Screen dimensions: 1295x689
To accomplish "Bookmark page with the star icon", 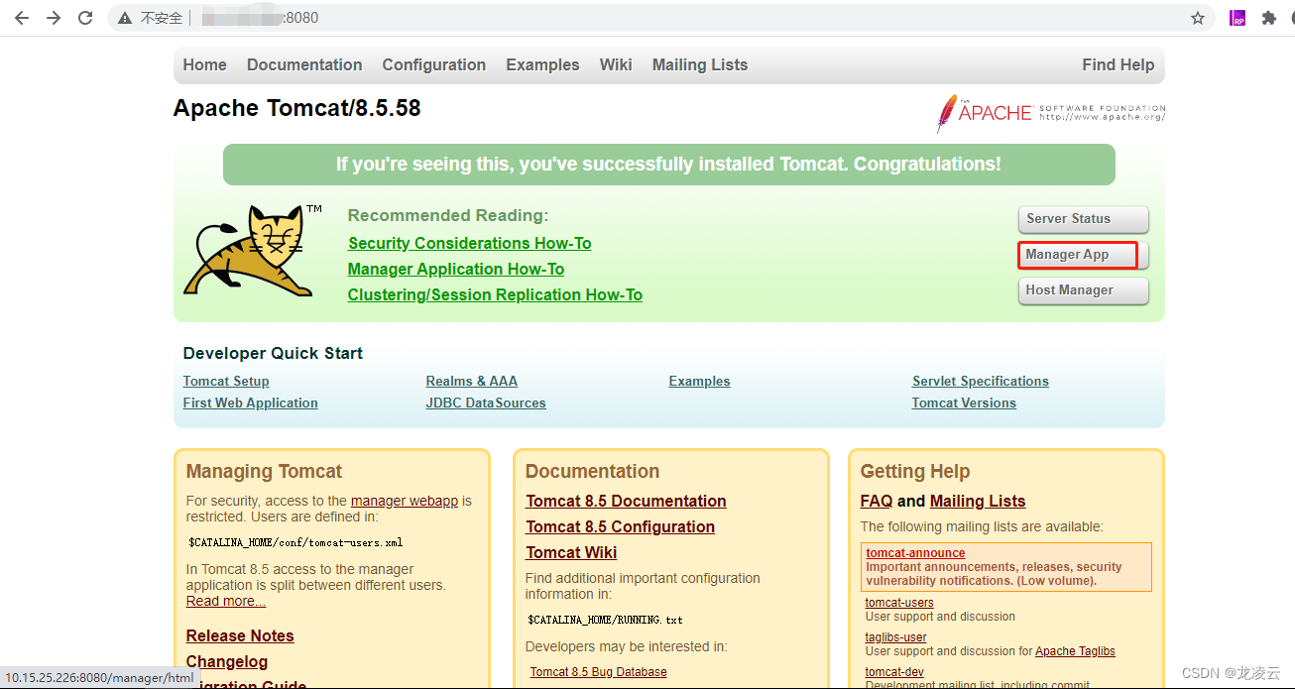I will point(1198,18).
